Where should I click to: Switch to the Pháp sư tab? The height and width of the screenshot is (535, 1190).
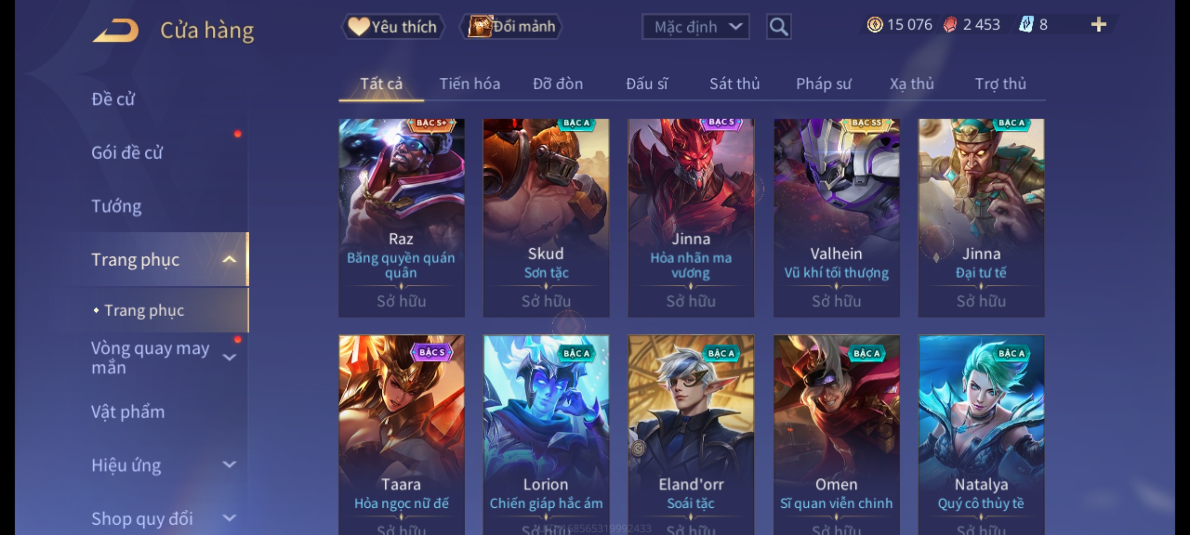tap(824, 84)
